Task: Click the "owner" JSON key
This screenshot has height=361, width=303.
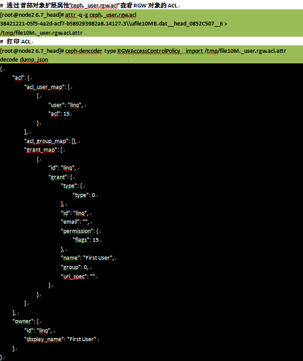Action: pyautogui.click(x=22, y=321)
